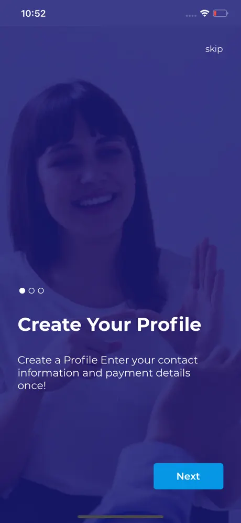
Task: Click the 'once!' text line
Action: click(x=32, y=385)
